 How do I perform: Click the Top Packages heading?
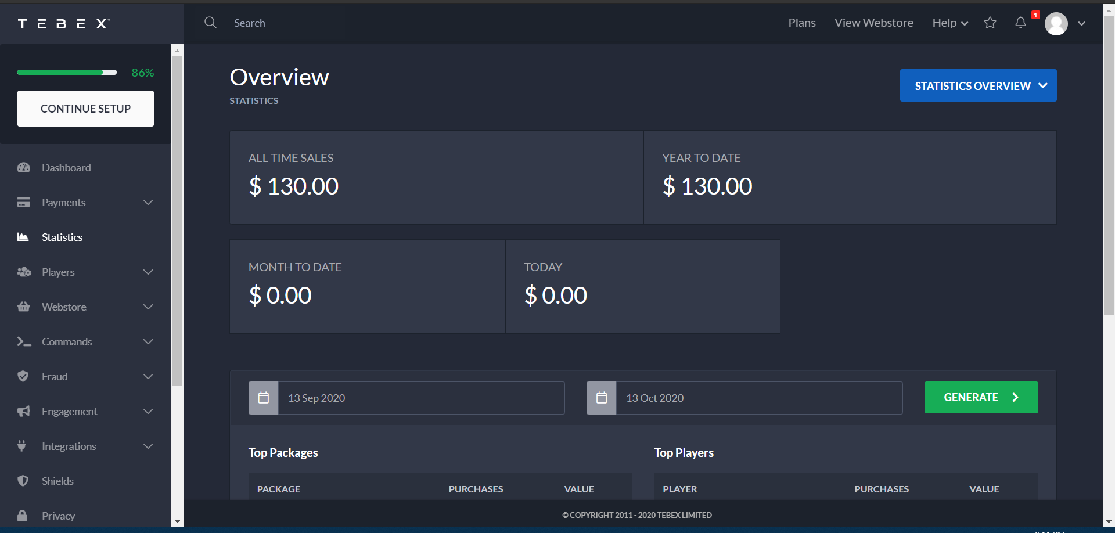pos(283,453)
